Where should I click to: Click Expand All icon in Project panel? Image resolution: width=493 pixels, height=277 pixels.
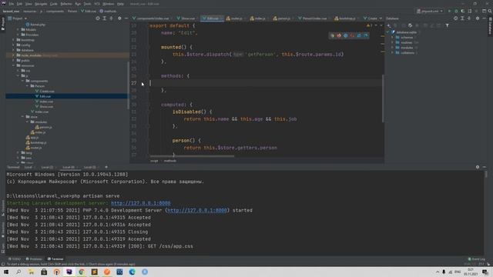(x=105, y=18)
